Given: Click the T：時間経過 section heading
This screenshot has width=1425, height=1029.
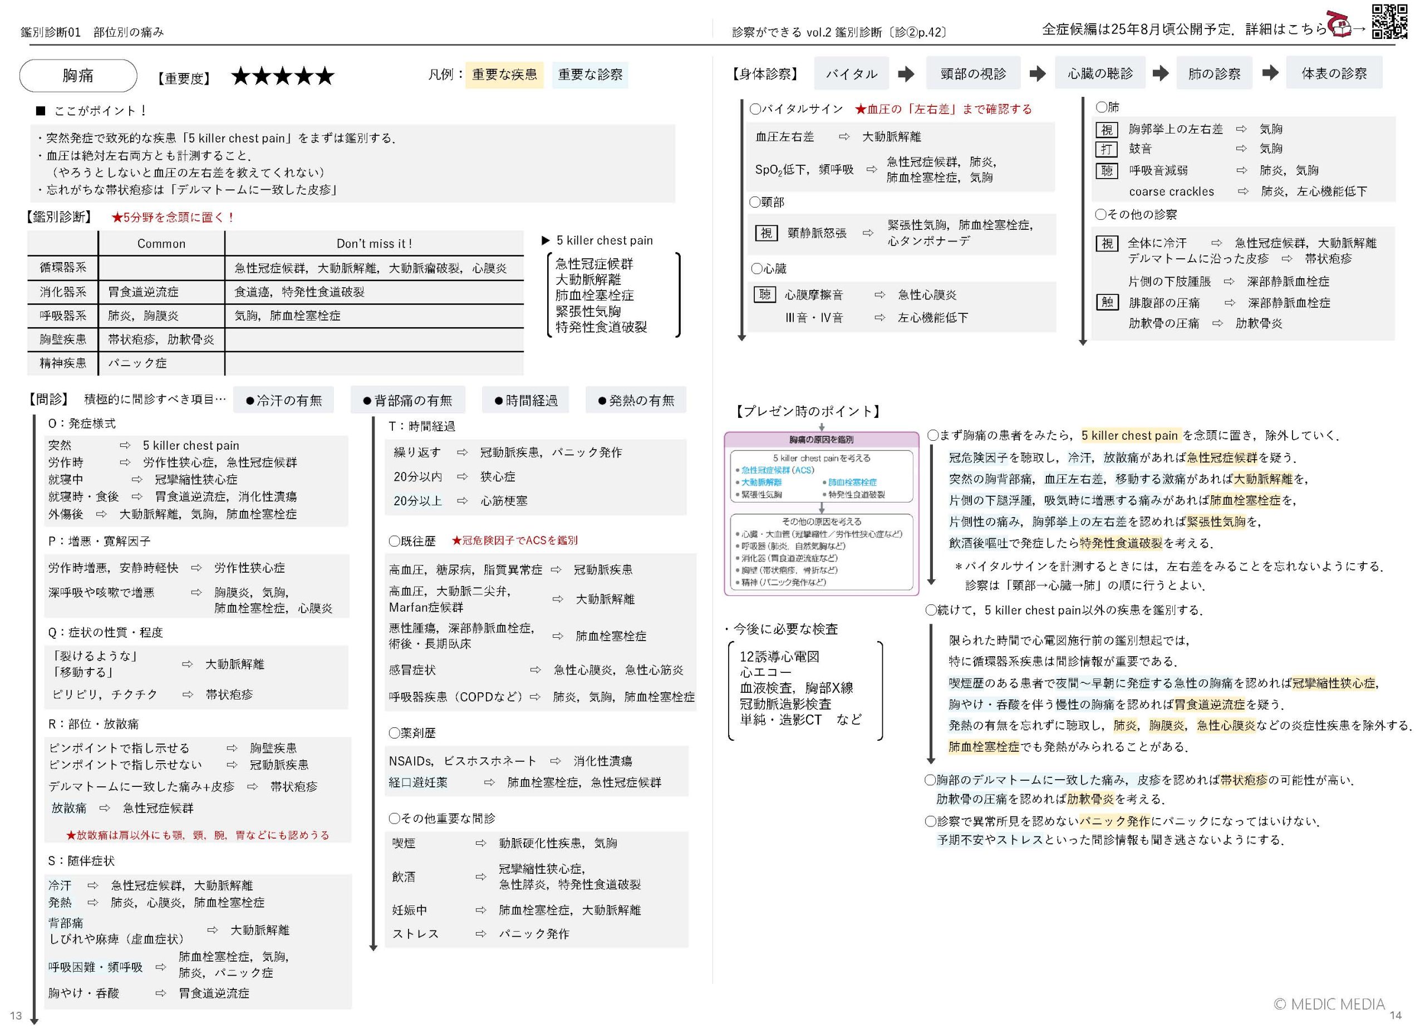Looking at the screenshot, I should (421, 426).
